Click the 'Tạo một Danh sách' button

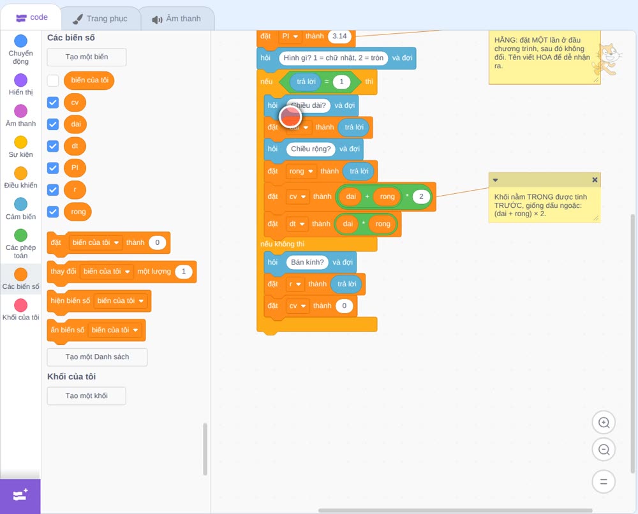(97, 357)
